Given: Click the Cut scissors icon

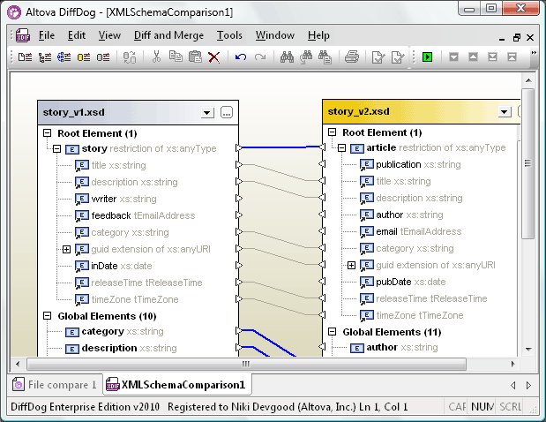Looking at the screenshot, I should coord(156,57).
